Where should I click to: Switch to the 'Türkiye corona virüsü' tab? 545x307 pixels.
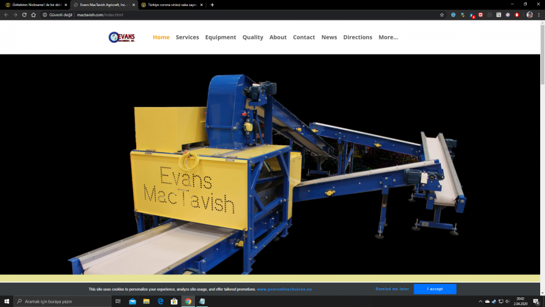click(x=172, y=5)
